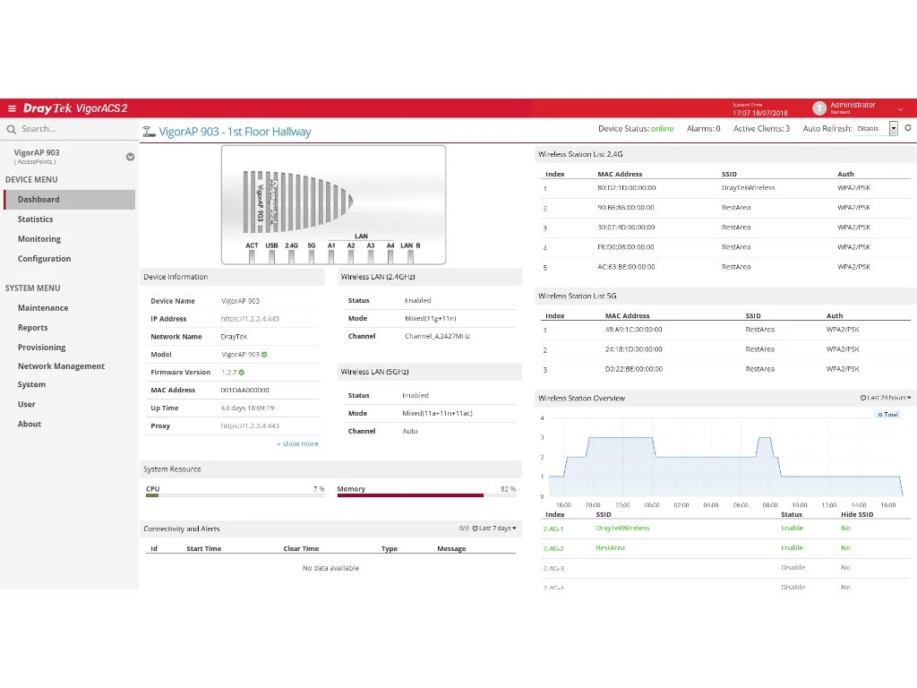Open the Last 7 days alerts dropdown
The width and height of the screenshot is (917, 688).
(x=494, y=529)
